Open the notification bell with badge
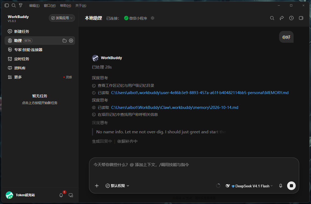The image size is (311, 204). tap(61, 195)
